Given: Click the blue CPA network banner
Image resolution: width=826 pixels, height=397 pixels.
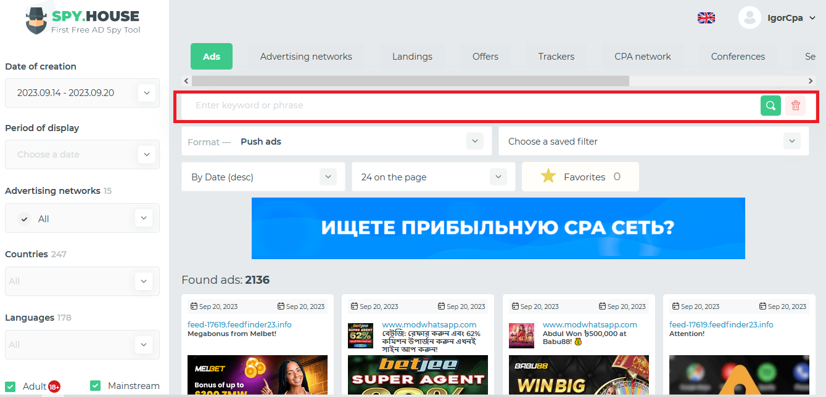Looking at the screenshot, I should pyautogui.click(x=498, y=228).
